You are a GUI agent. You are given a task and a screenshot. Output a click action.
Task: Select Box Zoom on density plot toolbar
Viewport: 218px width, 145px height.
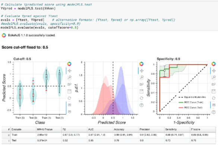click(142, 77)
